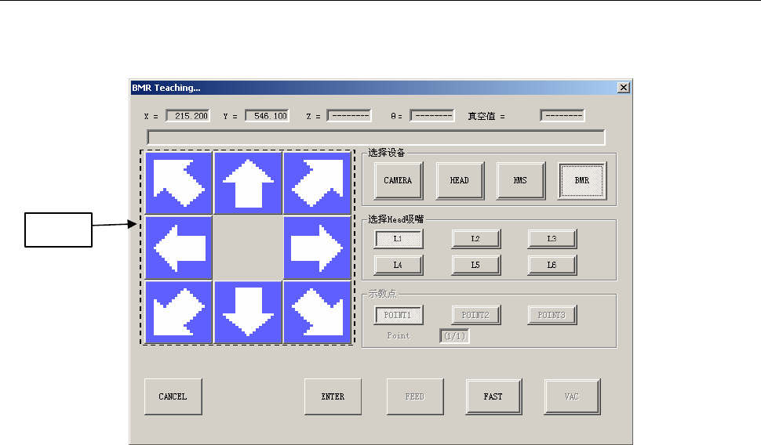Jog diagonally with the down-right arrow
The image size is (761, 445).
(318, 312)
